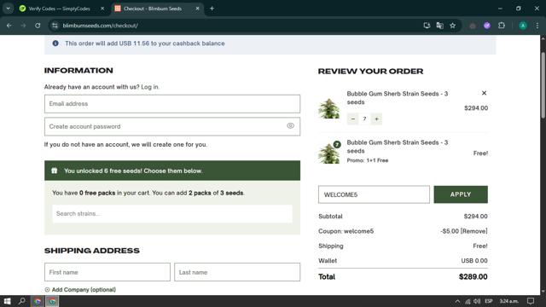546x307 pixels.
Task: Open a new browser tab
Action: tap(212, 9)
